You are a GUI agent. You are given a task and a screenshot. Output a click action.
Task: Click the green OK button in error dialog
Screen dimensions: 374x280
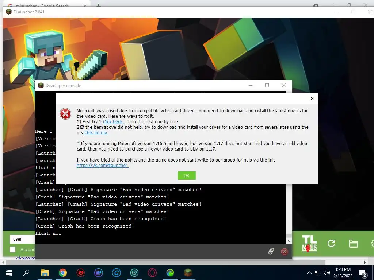pos(187,175)
